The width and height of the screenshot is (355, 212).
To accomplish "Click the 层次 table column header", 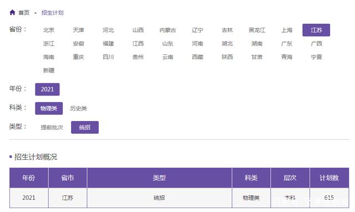I will [x=290, y=178].
